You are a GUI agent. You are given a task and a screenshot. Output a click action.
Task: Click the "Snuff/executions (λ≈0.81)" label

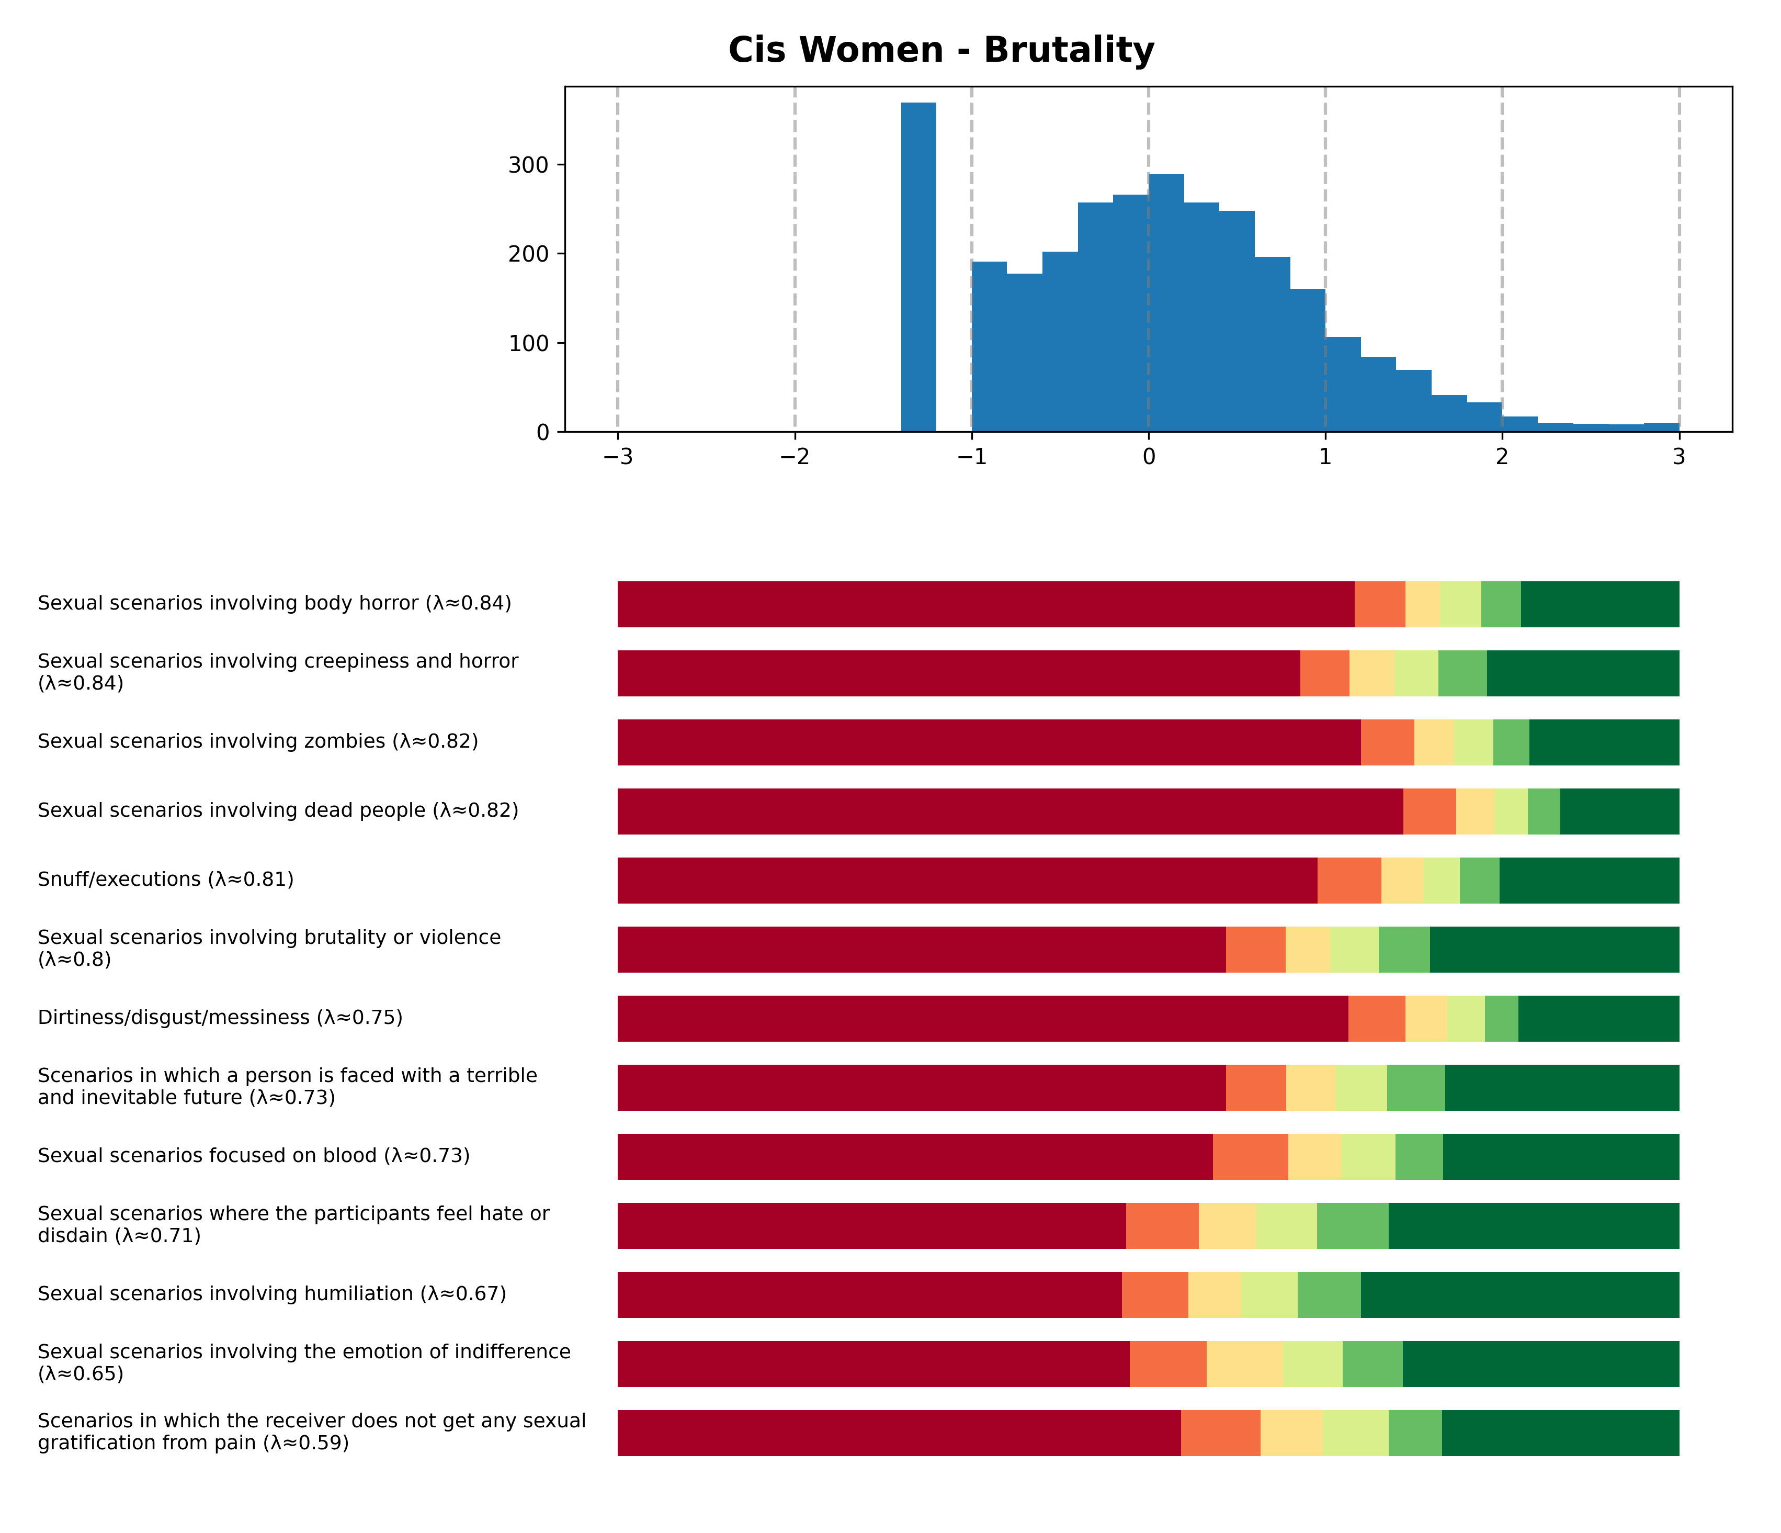(x=166, y=880)
